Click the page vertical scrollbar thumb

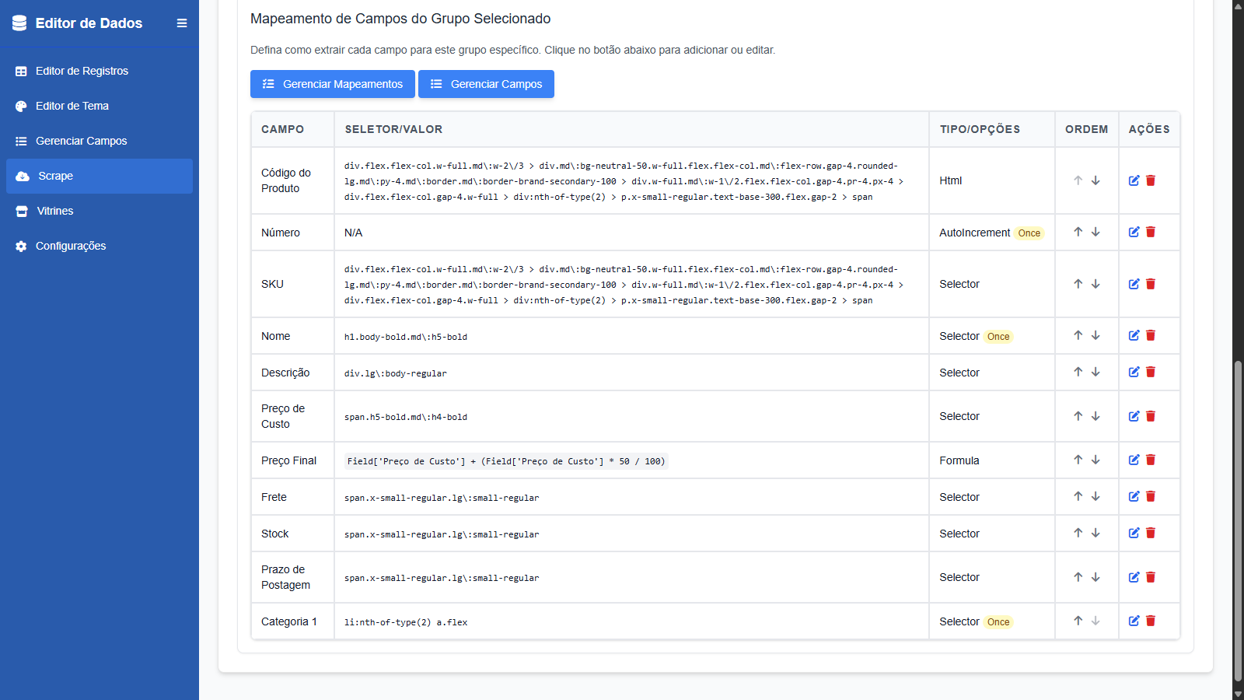(1238, 520)
